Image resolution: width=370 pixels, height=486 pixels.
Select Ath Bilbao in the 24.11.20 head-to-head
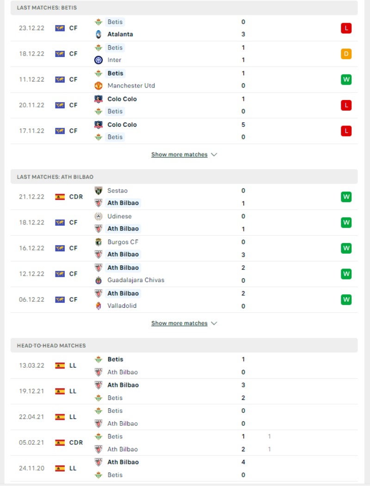point(123,462)
